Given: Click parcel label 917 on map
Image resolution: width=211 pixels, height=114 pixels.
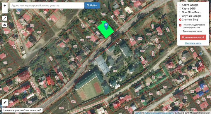Looking at the screenshot, I should tap(103, 14).
